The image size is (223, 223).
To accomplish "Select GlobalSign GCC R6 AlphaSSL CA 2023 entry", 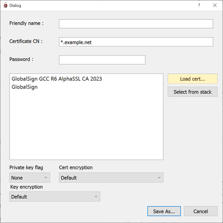I will (56, 79).
